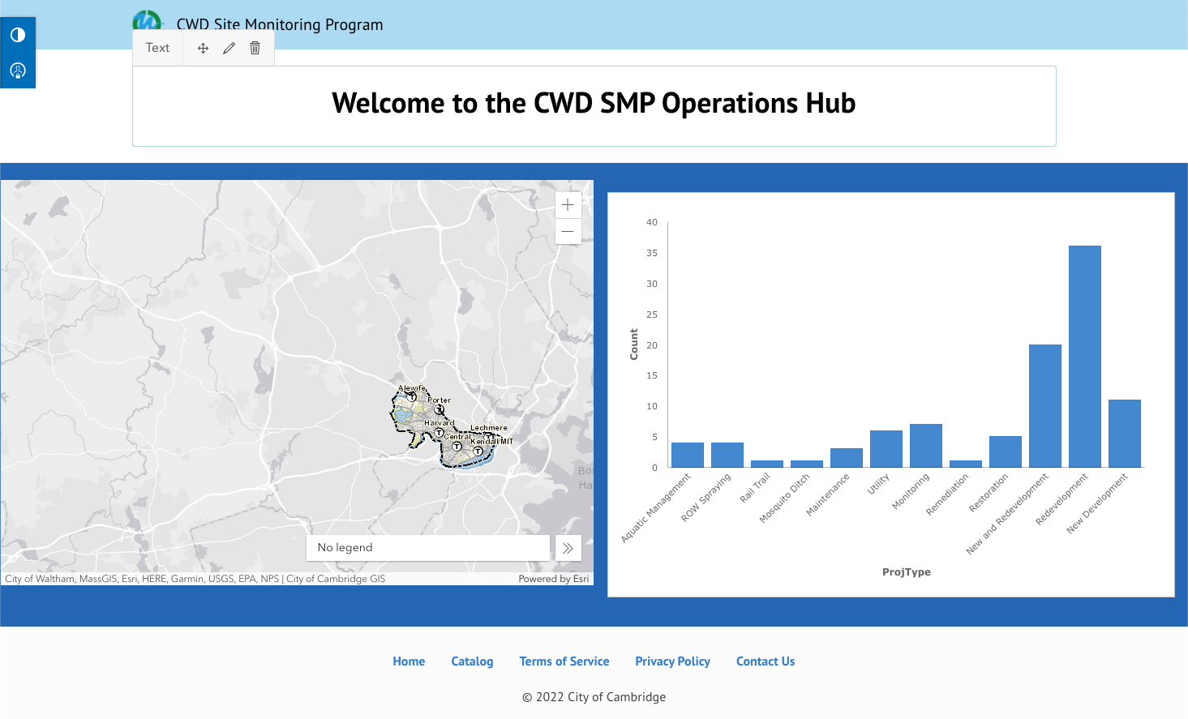
Task: Click the Powered by Esri attribution
Action: (x=554, y=579)
